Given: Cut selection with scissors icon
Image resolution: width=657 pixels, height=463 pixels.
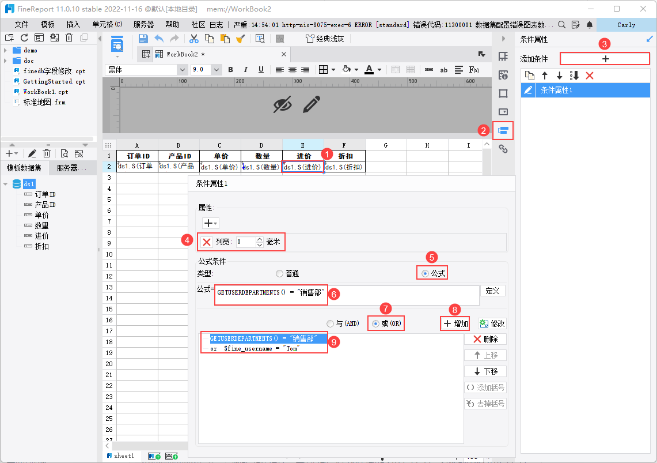Looking at the screenshot, I should point(193,39).
